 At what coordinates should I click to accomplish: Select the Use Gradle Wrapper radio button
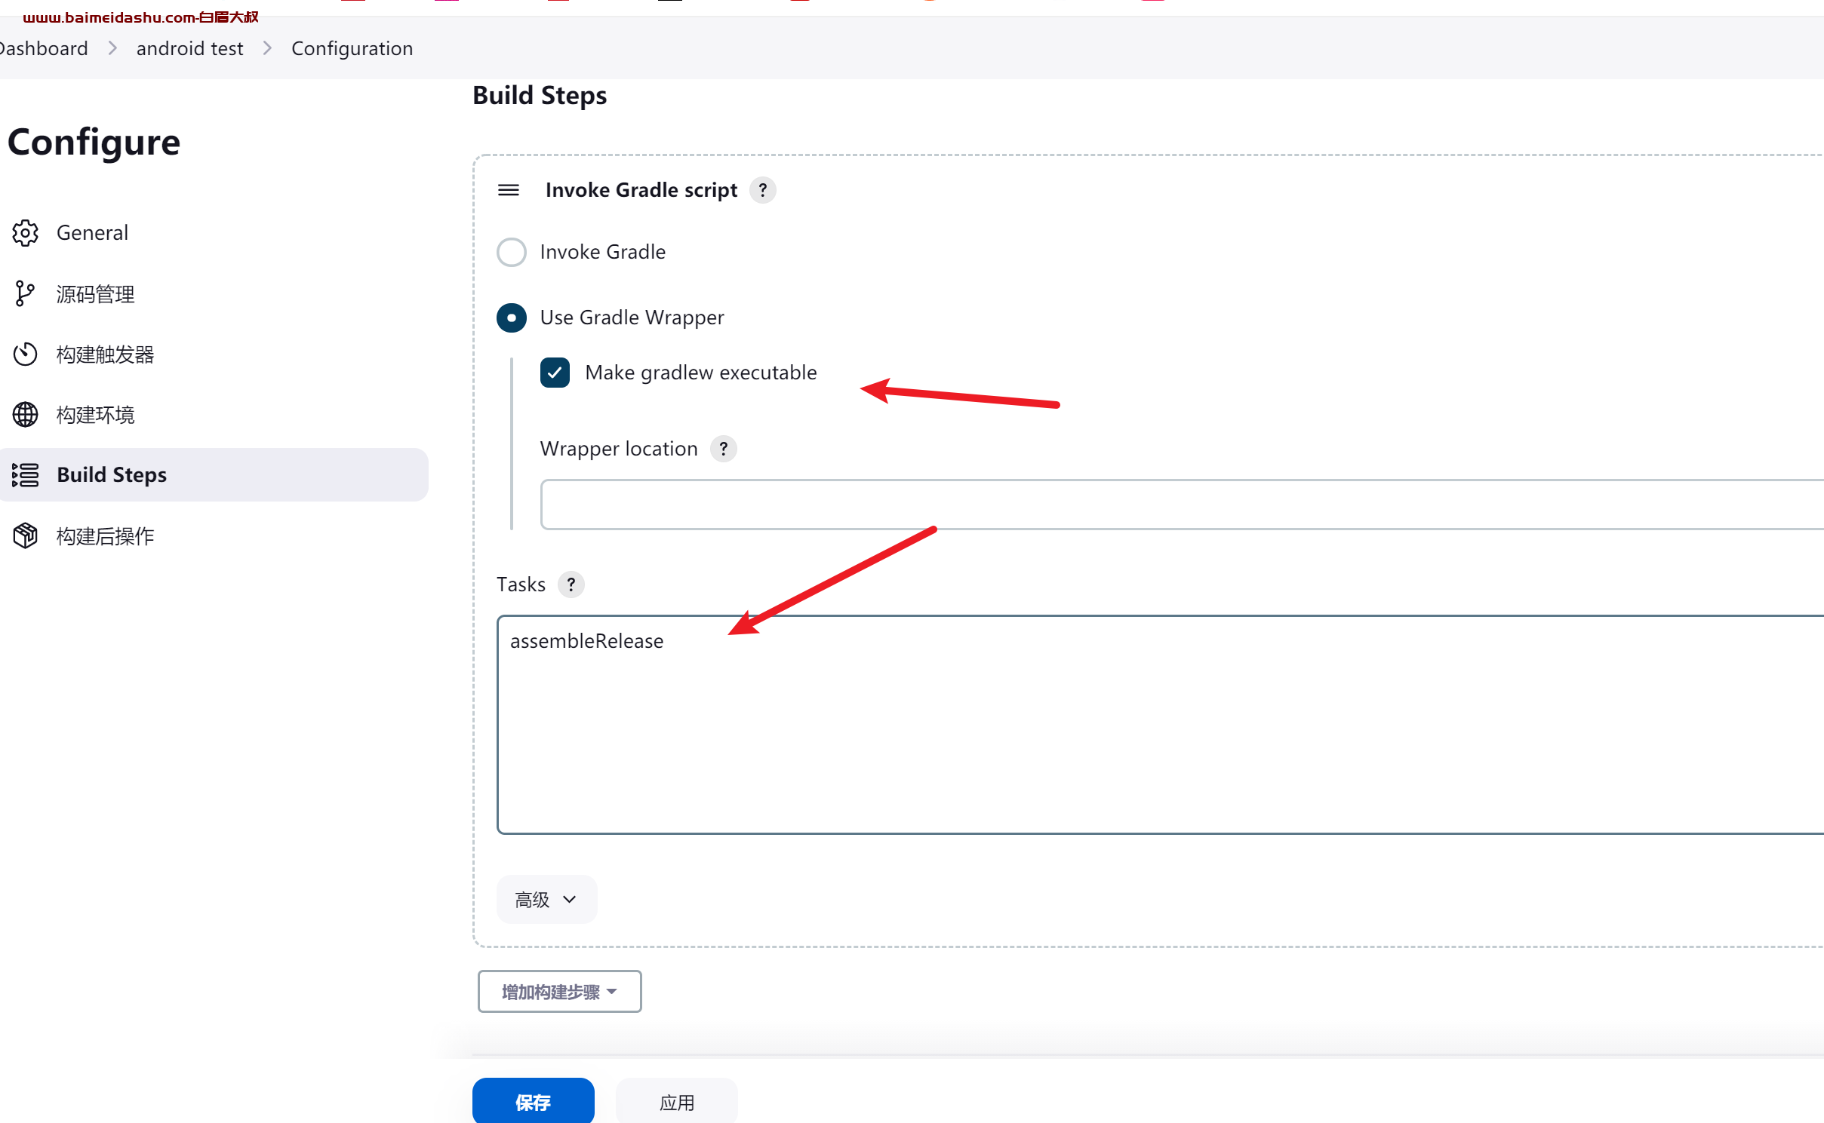click(512, 318)
